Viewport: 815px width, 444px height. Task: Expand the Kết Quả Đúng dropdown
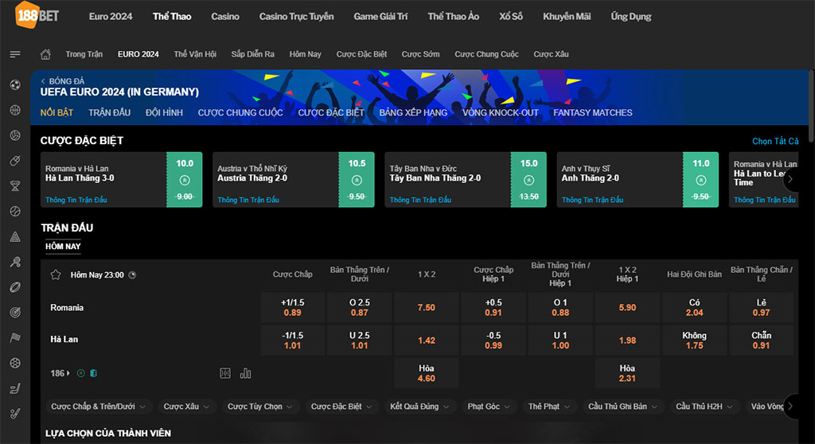pos(419,407)
